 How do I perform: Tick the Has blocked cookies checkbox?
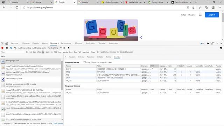coord(98,52)
